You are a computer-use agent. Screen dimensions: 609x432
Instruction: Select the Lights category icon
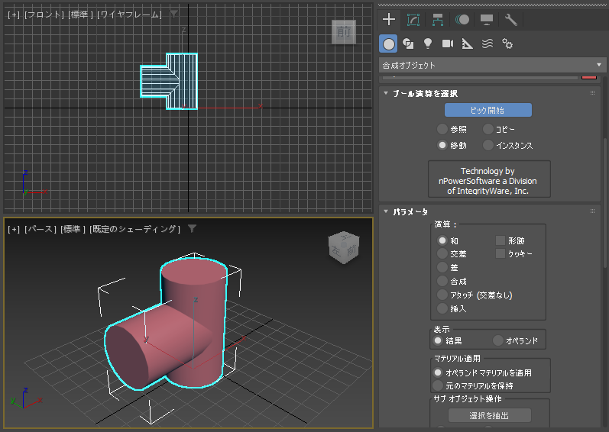pyautogui.click(x=428, y=44)
